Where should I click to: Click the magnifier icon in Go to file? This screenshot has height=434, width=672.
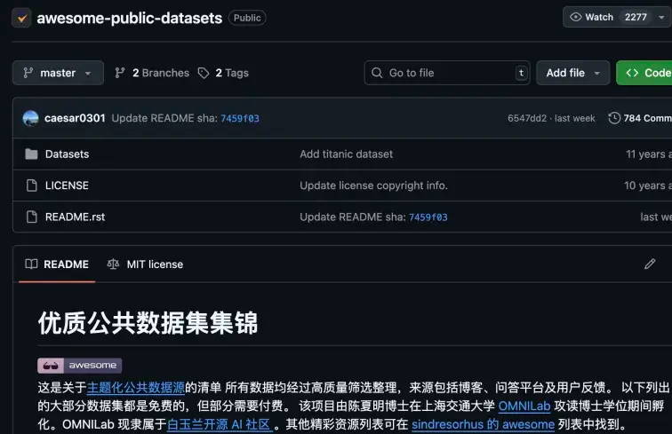coord(377,73)
